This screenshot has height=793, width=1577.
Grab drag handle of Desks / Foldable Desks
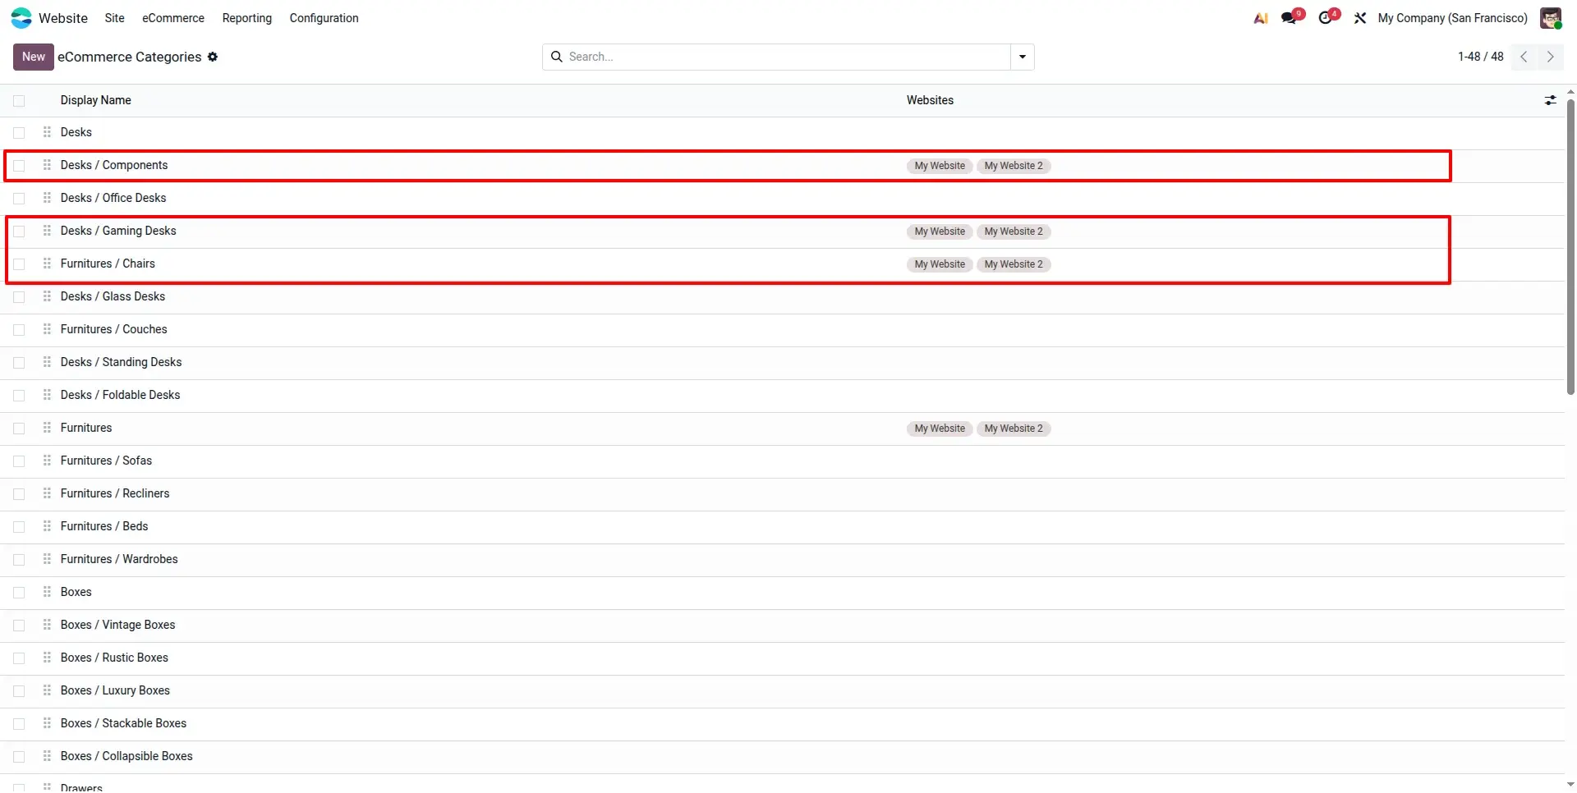pyautogui.click(x=47, y=395)
